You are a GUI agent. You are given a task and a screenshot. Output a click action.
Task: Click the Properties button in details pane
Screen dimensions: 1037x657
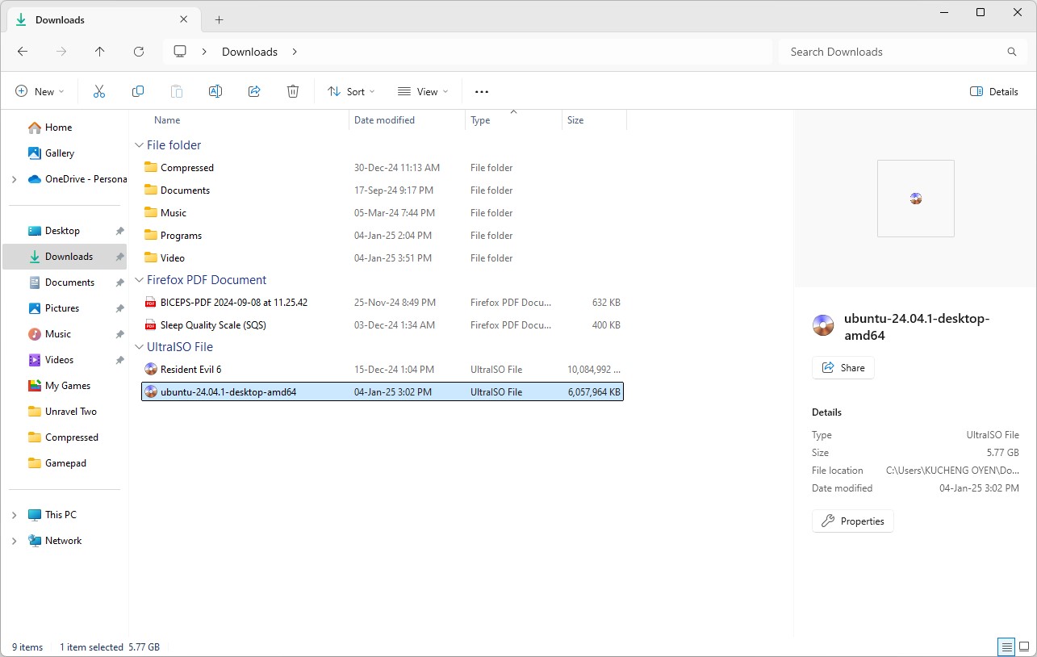(x=852, y=521)
